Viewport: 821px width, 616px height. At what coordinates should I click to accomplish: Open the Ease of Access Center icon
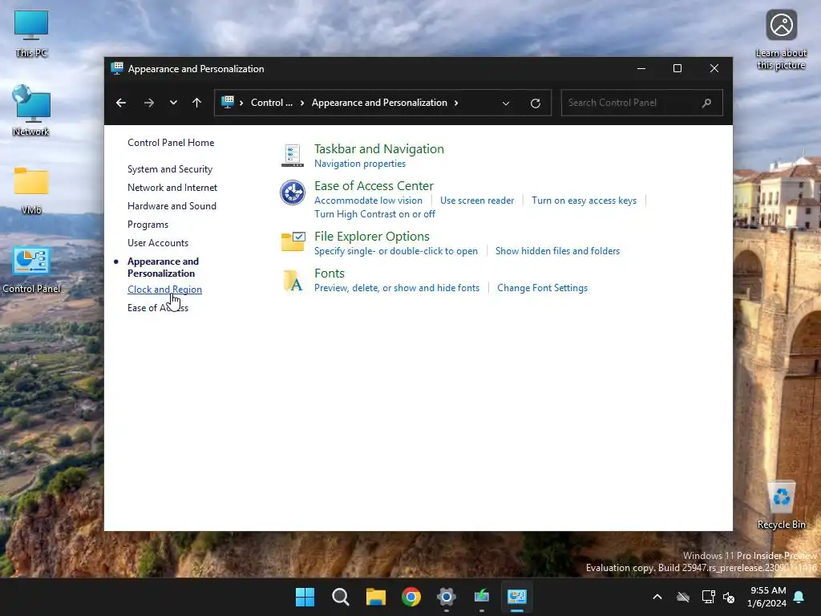[292, 192]
